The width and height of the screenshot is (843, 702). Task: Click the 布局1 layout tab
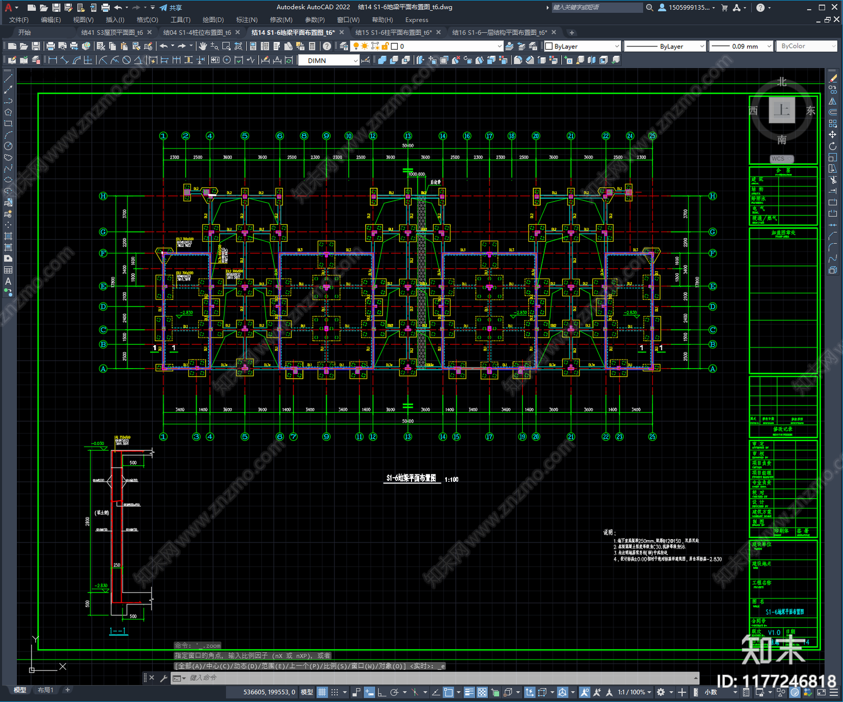[x=46, y=690]
